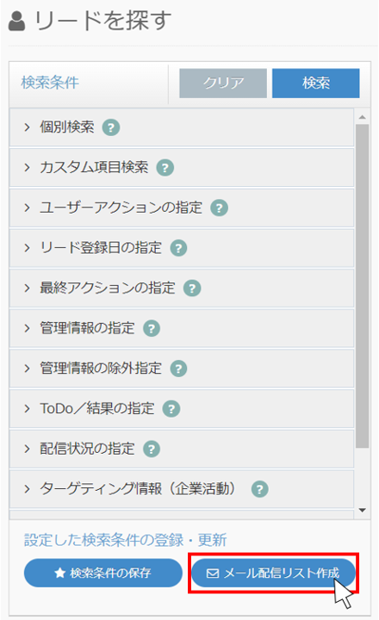Click the blue 検索 button

[316, 83]
